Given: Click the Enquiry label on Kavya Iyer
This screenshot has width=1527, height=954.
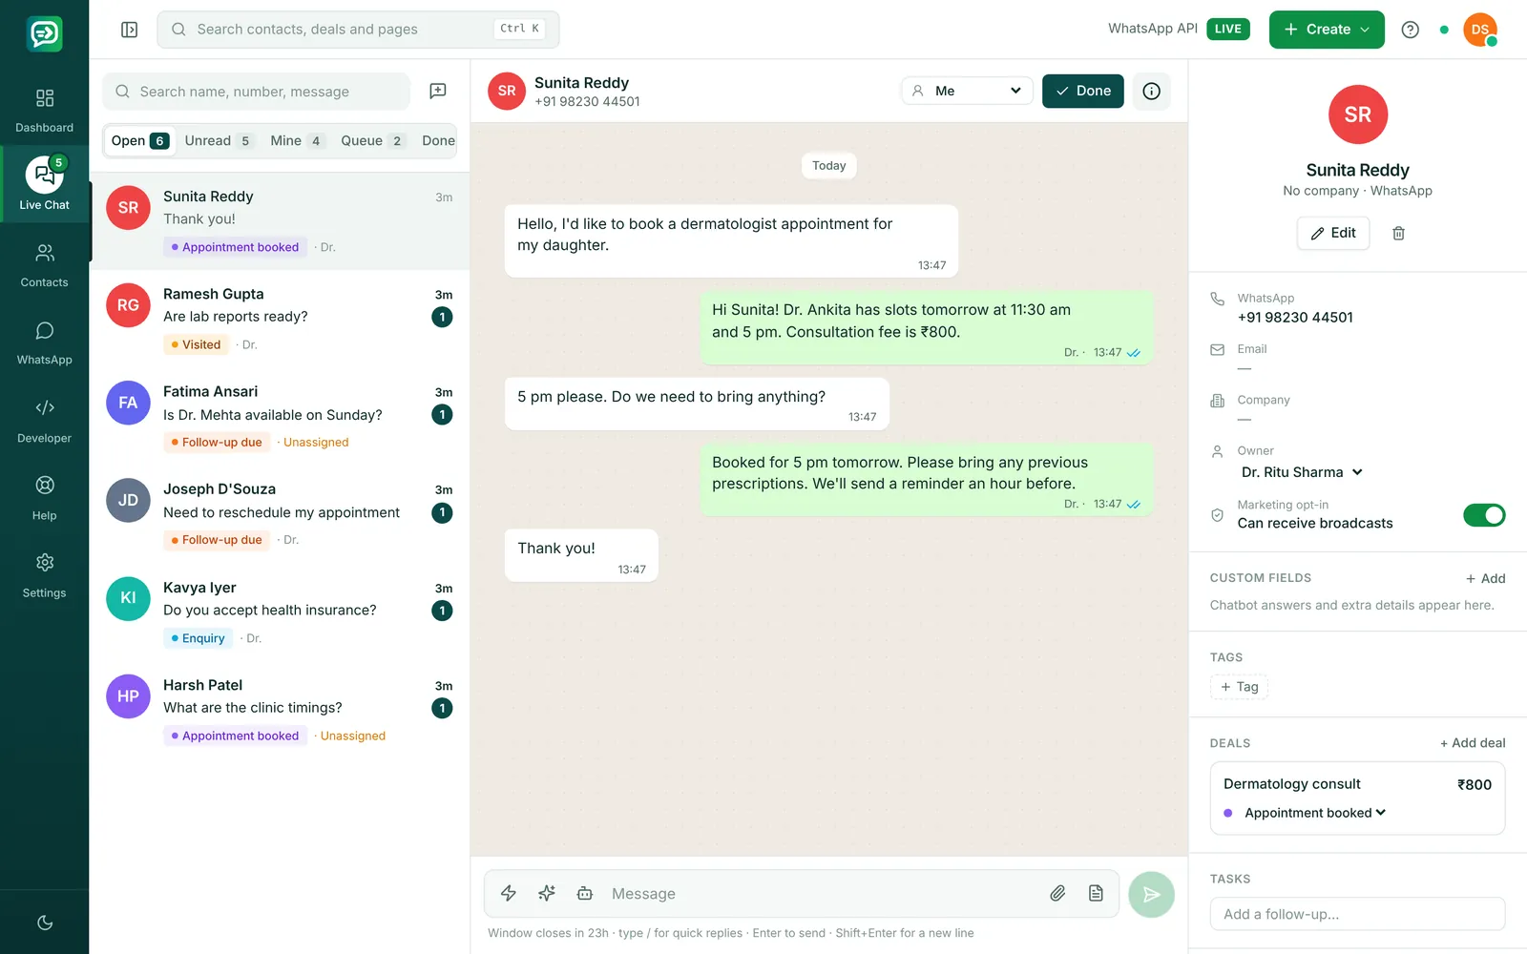Looking at the screenshot, I should click(x=198, y=638).
